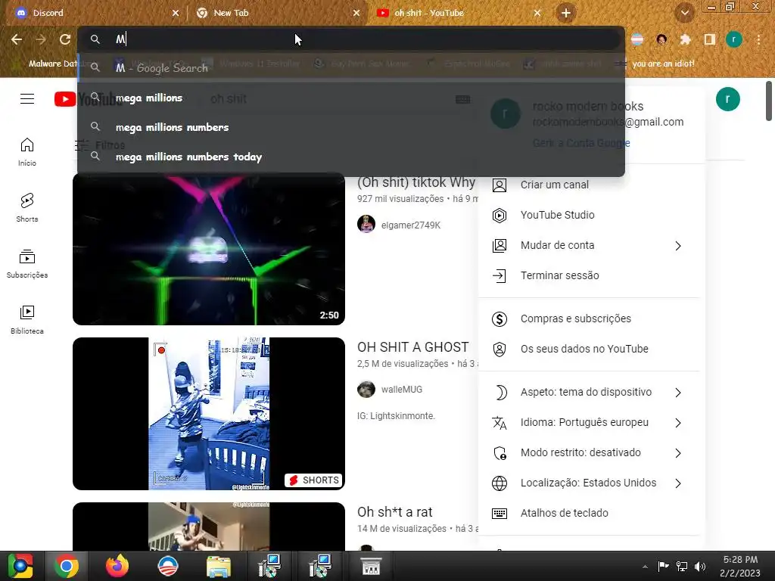Click the YouTube logo
The width and height of the screenshot is (775, 581).
click(x=88, y=99)
